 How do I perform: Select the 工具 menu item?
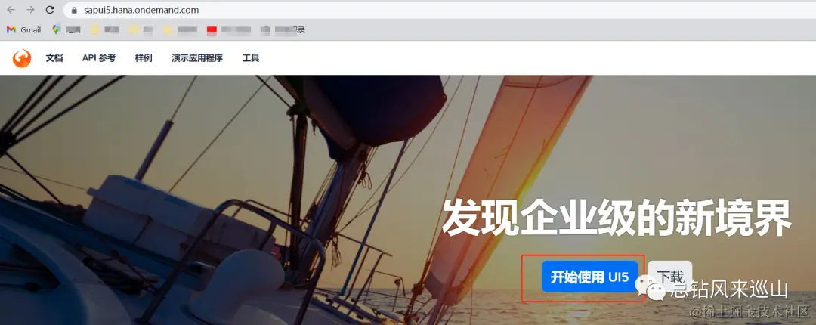point(251,58)
